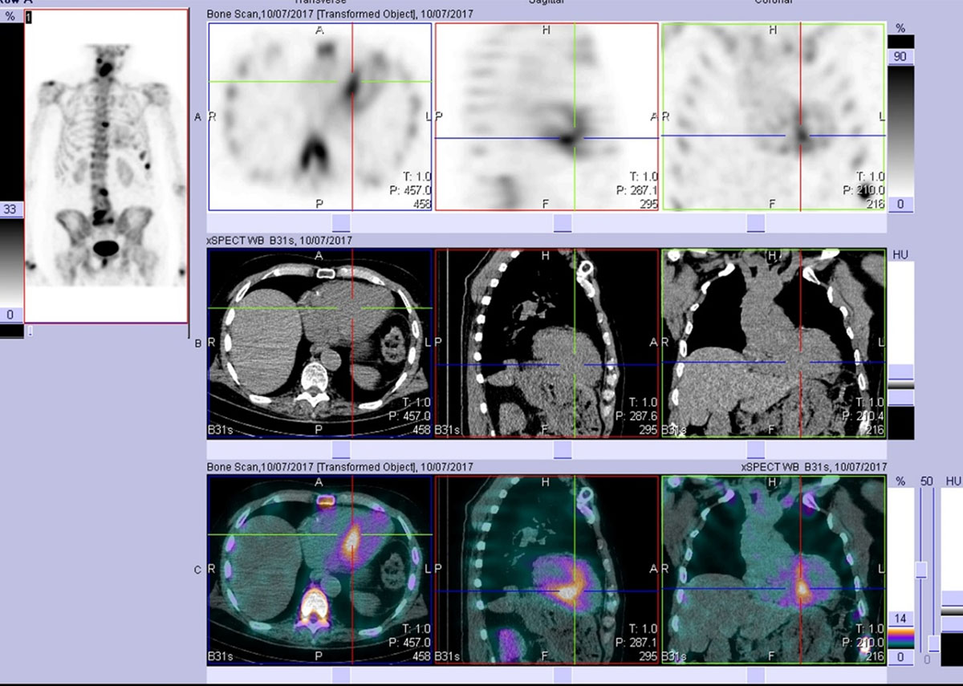The image size is (963, 686).
Task: Click slice slider under SPECT coronal view
Action: point(756,222)
